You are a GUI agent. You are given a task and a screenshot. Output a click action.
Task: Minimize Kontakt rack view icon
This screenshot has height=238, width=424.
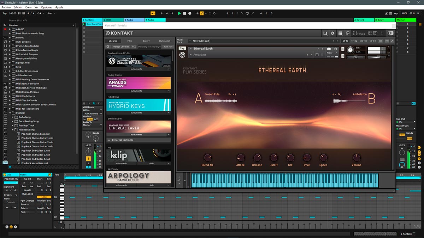coord(347,33)
